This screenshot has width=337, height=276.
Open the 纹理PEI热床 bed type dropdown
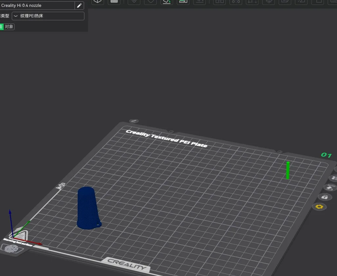(x=48, y=16)
